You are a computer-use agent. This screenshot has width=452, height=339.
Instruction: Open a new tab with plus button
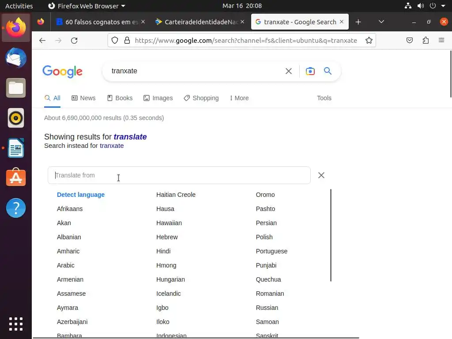[x=358, y=22]
